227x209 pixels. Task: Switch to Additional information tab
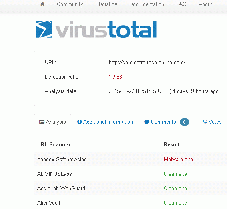pyautogui.click(x=105, y=122)
